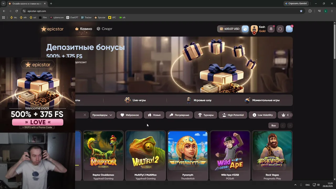Image resolution: width=336 pixels, height=189 pixels.
Task: Open the Chrome apps grid shortcut
Action: 3,18
